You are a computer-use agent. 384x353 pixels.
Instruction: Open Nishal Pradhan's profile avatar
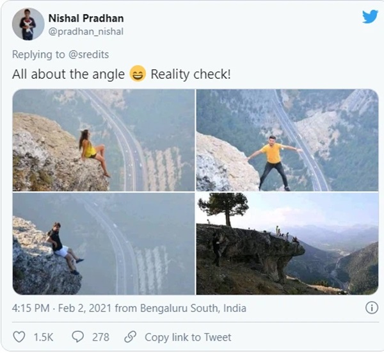(28, 24)
